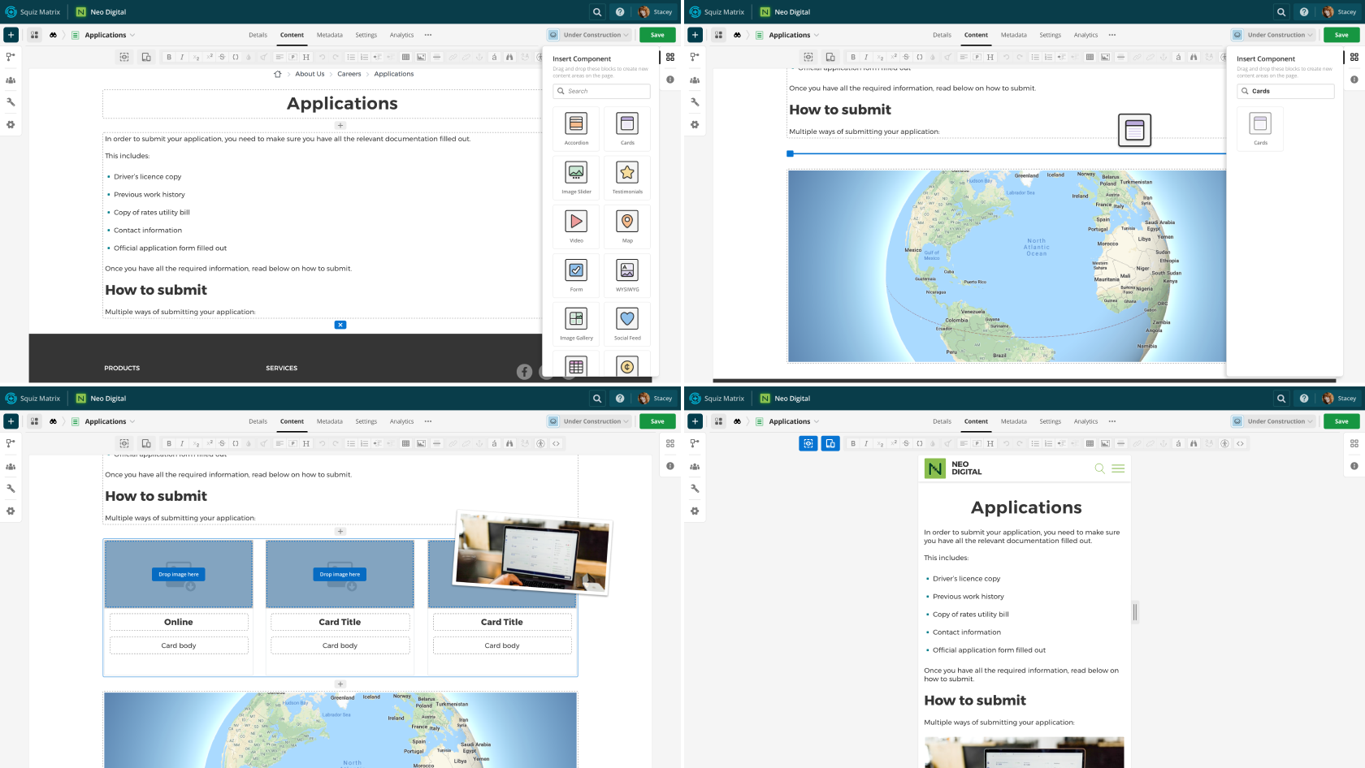
Task: Expand Applications asset chevron in top-right window
Action: [x=817, y=35]
